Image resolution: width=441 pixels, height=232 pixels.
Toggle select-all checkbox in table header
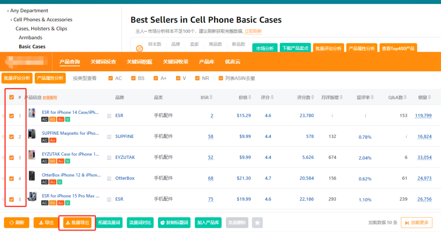(x=11, y=97)
